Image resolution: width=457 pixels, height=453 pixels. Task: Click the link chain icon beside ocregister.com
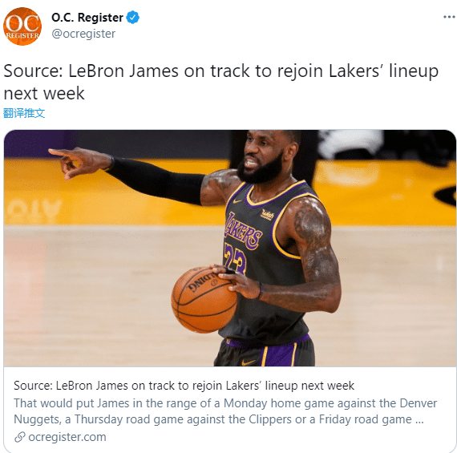[x=20, y=437]
